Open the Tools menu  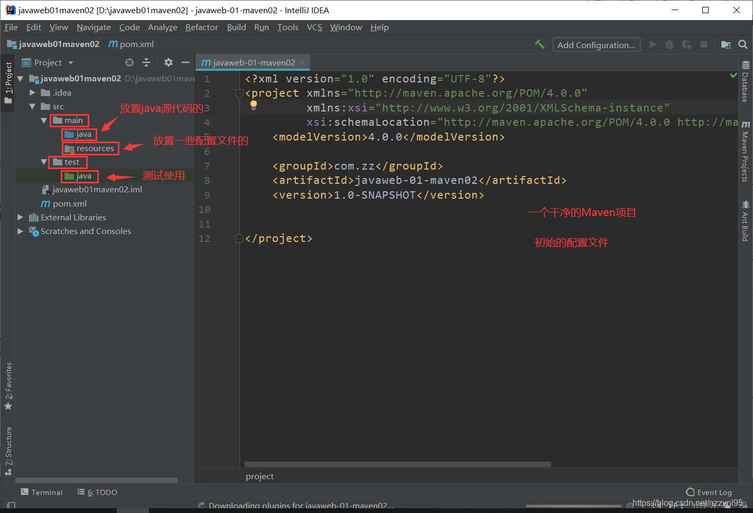tap(287, 27)
